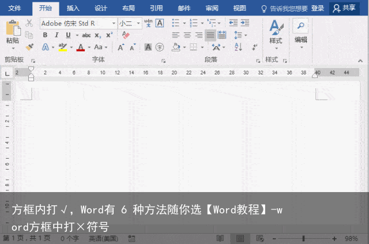Screen dimensions: 369x244
Task: Copy selection using copy icon
Action: point(29,35)
